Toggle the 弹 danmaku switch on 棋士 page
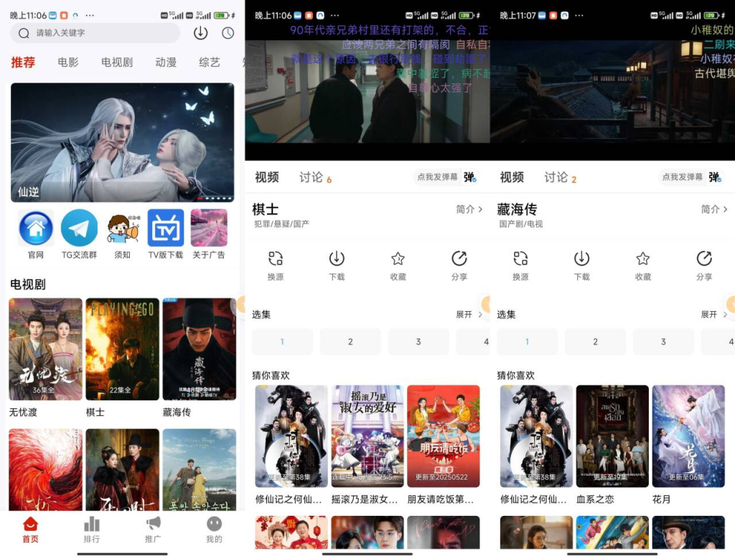 point(470,177)
